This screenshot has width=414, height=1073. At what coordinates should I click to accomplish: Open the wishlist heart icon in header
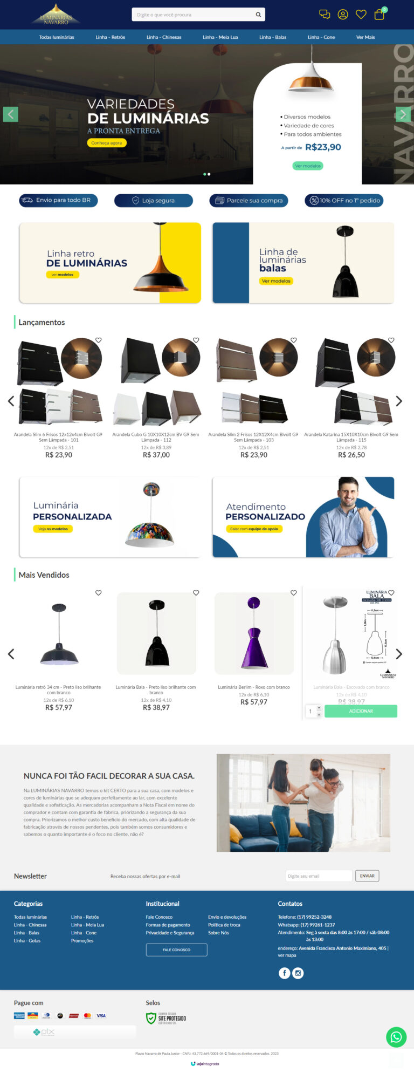361,15
